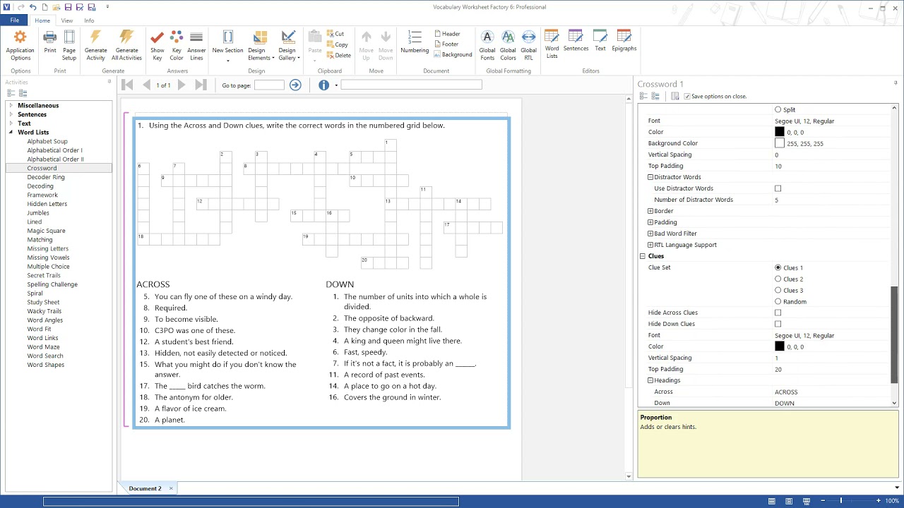Screen dimensions: 904x508
Task: Click the blue info icon
Action: [323, 85]
